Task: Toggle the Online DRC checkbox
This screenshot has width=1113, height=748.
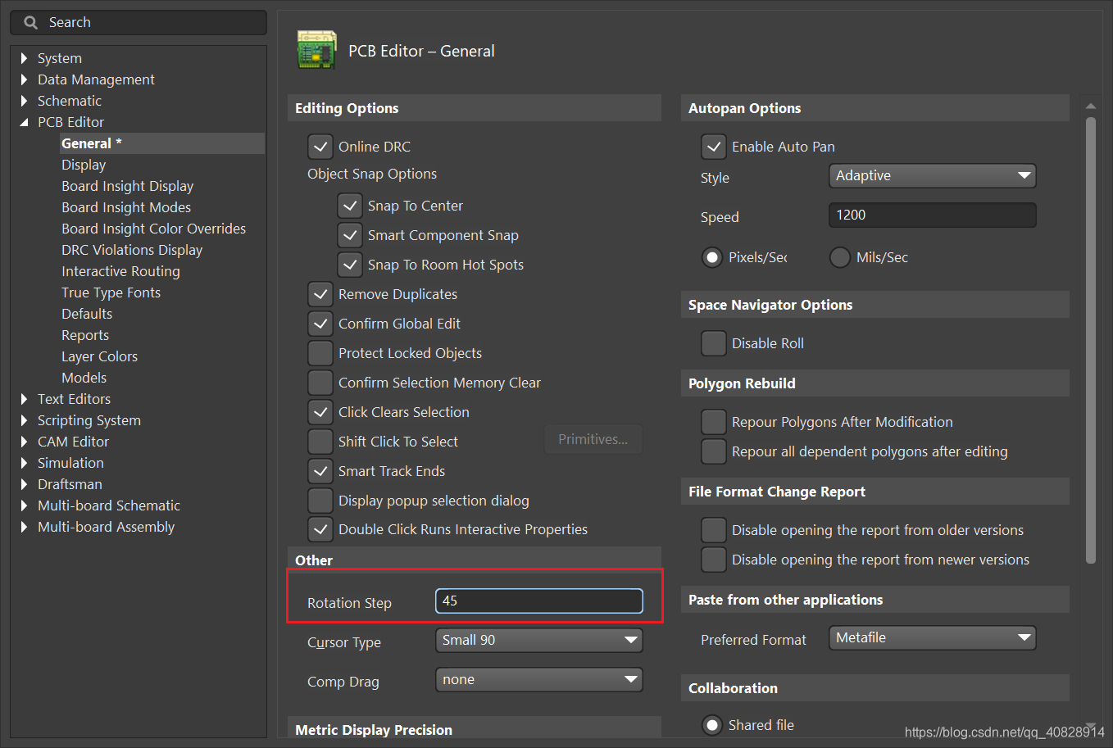Action: pyautogui.click(x=320, y=147)
